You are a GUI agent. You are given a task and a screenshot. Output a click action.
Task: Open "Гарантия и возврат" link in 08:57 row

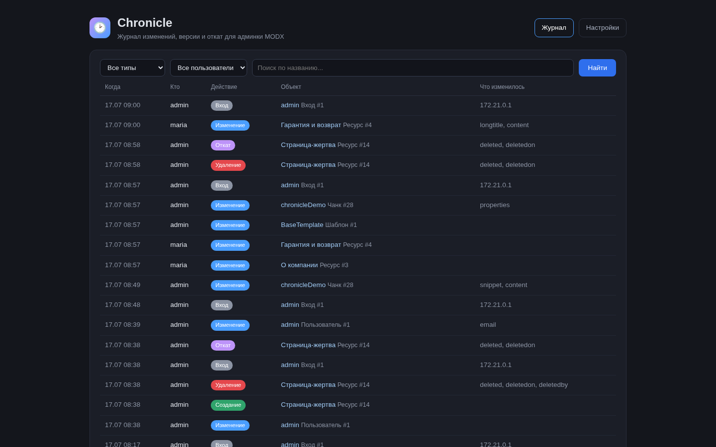311,245
